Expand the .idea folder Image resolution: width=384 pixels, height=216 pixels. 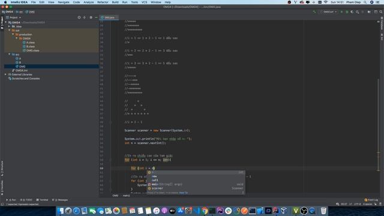click(10, 26)
